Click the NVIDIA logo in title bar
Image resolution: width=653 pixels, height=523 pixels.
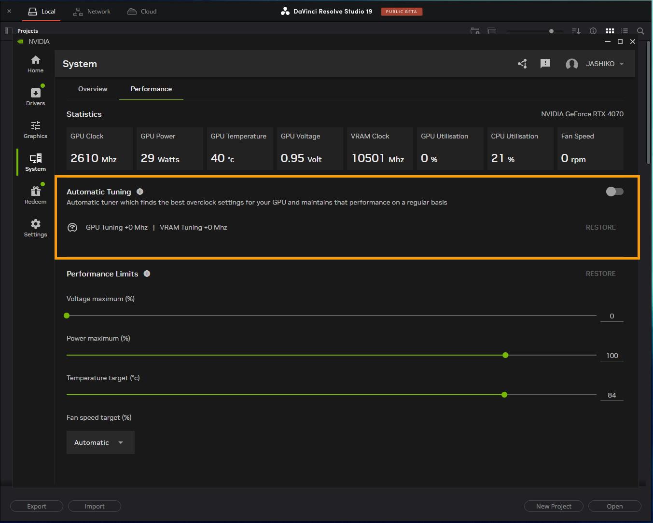point(20,41)
